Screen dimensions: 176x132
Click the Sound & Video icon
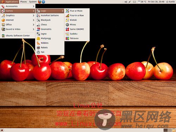[x=3, y=29]
